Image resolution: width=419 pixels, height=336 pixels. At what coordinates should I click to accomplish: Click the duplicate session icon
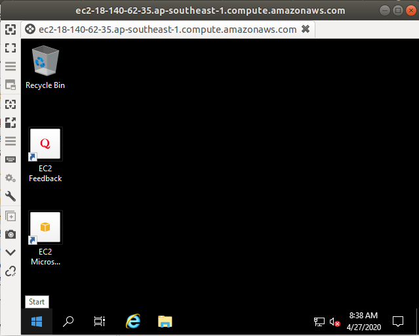click(x=10, y=216)
